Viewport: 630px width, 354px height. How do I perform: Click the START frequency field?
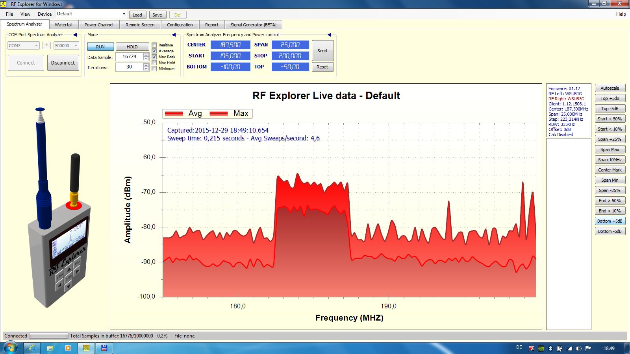tap(230, 56)
